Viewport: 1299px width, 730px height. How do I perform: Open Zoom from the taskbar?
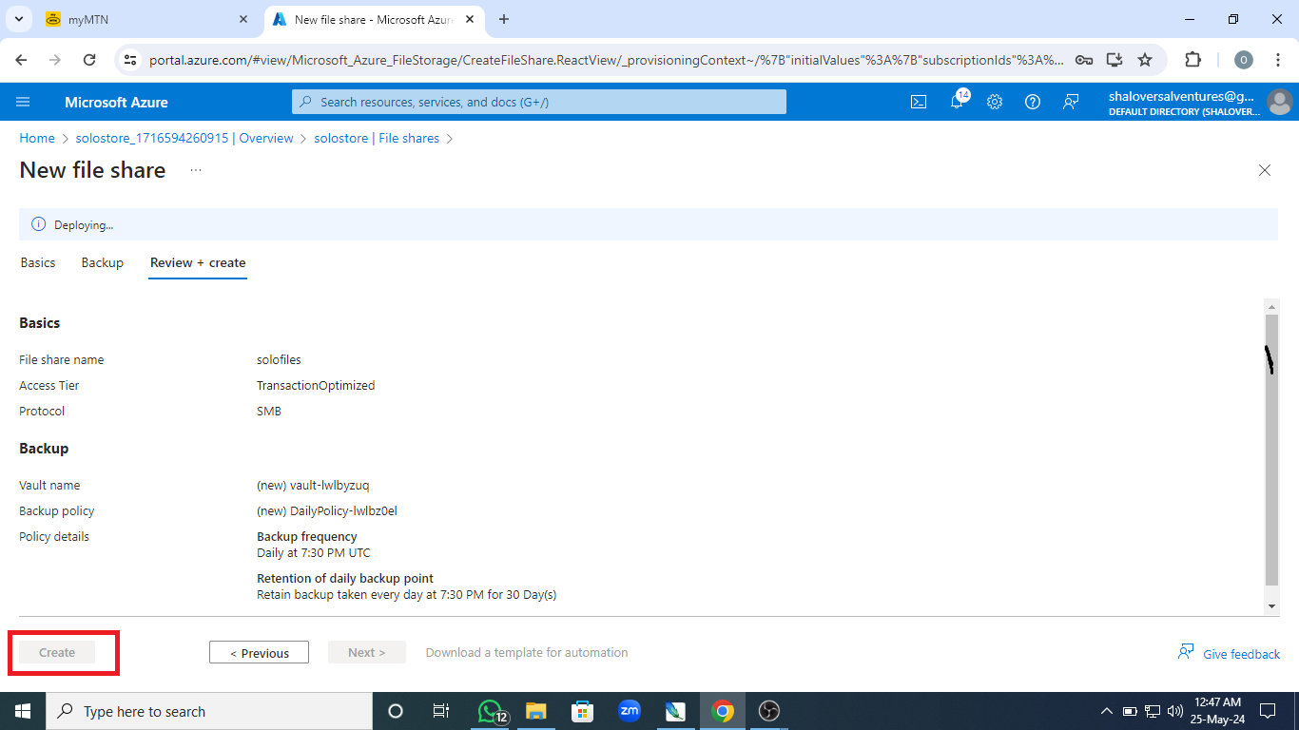click(630, 711)
